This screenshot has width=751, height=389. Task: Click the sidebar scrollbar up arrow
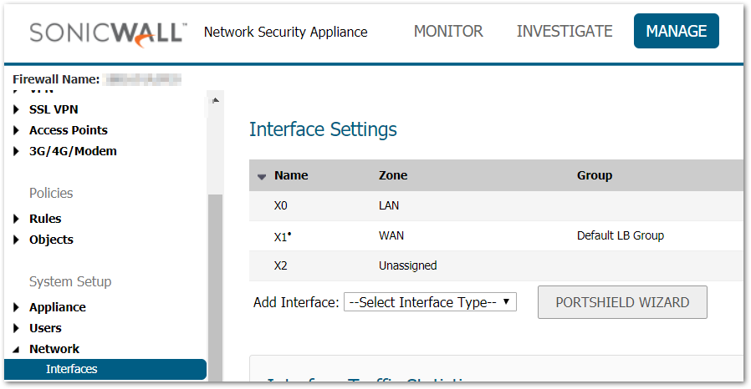[x=216, y=100]
